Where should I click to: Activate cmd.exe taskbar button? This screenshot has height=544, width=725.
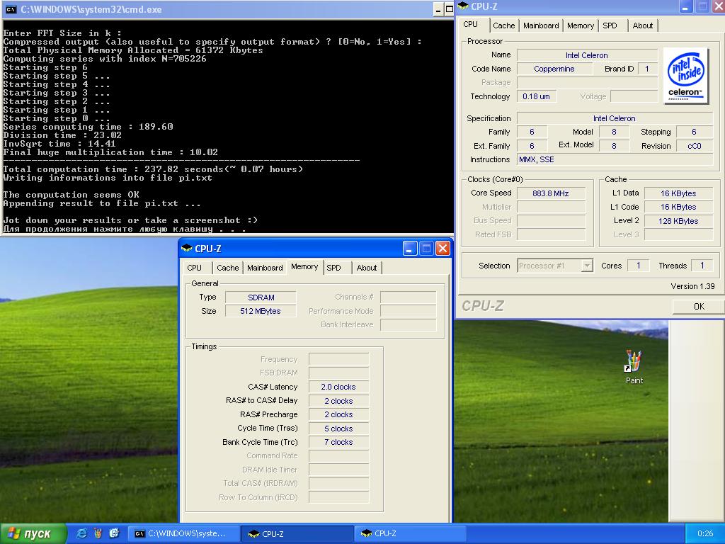(183, 533)
